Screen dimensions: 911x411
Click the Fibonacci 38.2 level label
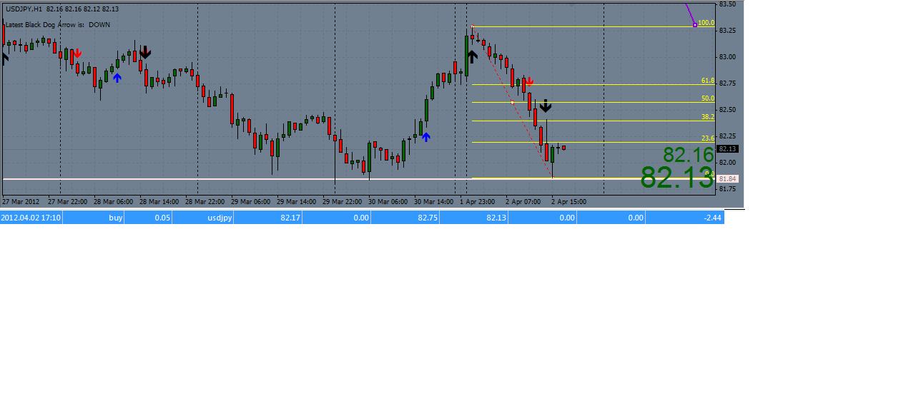(x=708, y=116)
